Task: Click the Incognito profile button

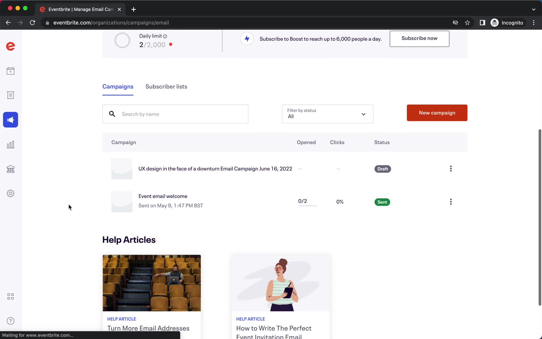Action: pyautogui.click(x=508, y=23)
